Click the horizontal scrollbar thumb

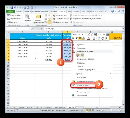click(97, 107)
